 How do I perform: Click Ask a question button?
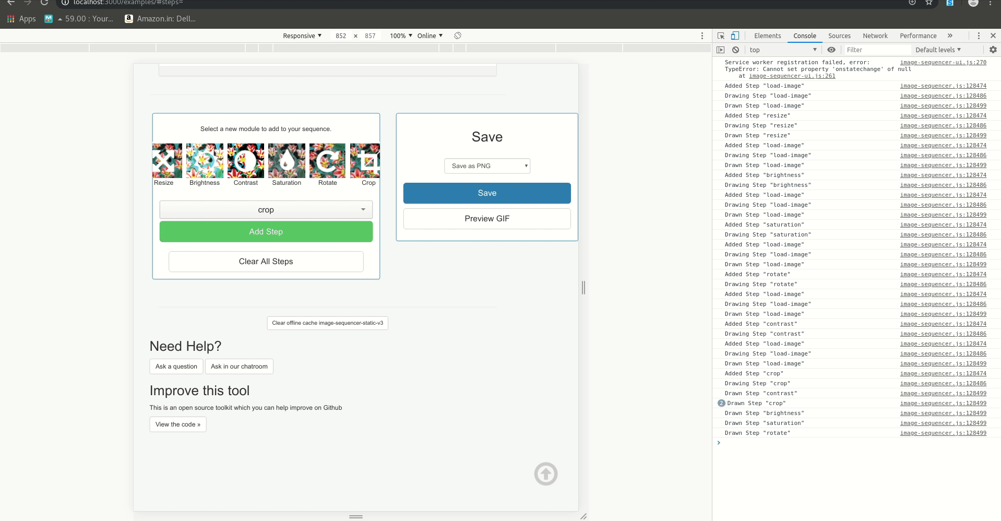click(176, 366)
